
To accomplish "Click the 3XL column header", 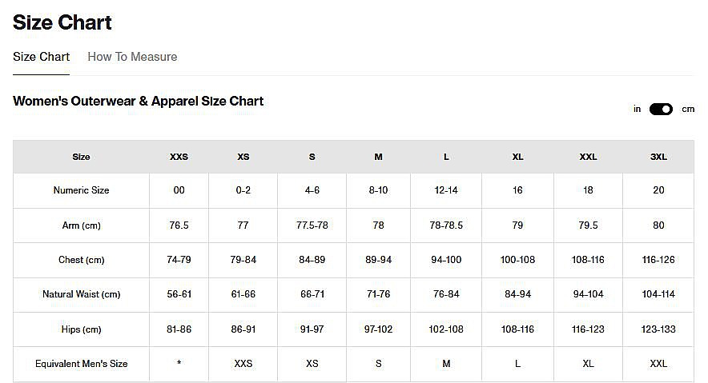I will coord(658,157).
